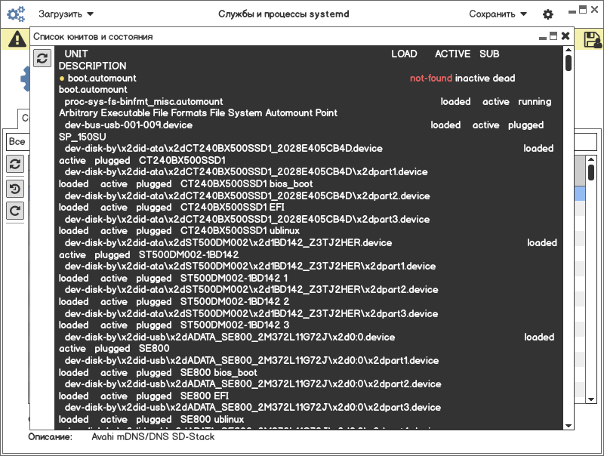Screen dimensions: 604x456
Task: Open settings with the gear icon
Action: tap(548, 14)
